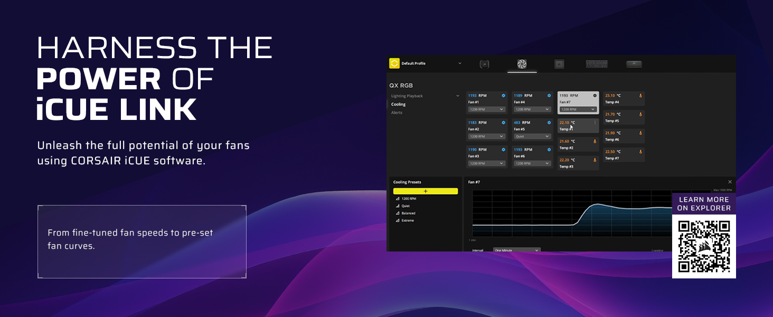Image resolution: width=773 pixels, height=317 pixels.
Task: Open Fan #7 preset dropdown
Action: pyautogui.click(x=578, y=109)
